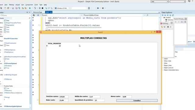
Task: Click the Save file icon in toolbar
Action: pyautogui.click(x=13, y=8)
